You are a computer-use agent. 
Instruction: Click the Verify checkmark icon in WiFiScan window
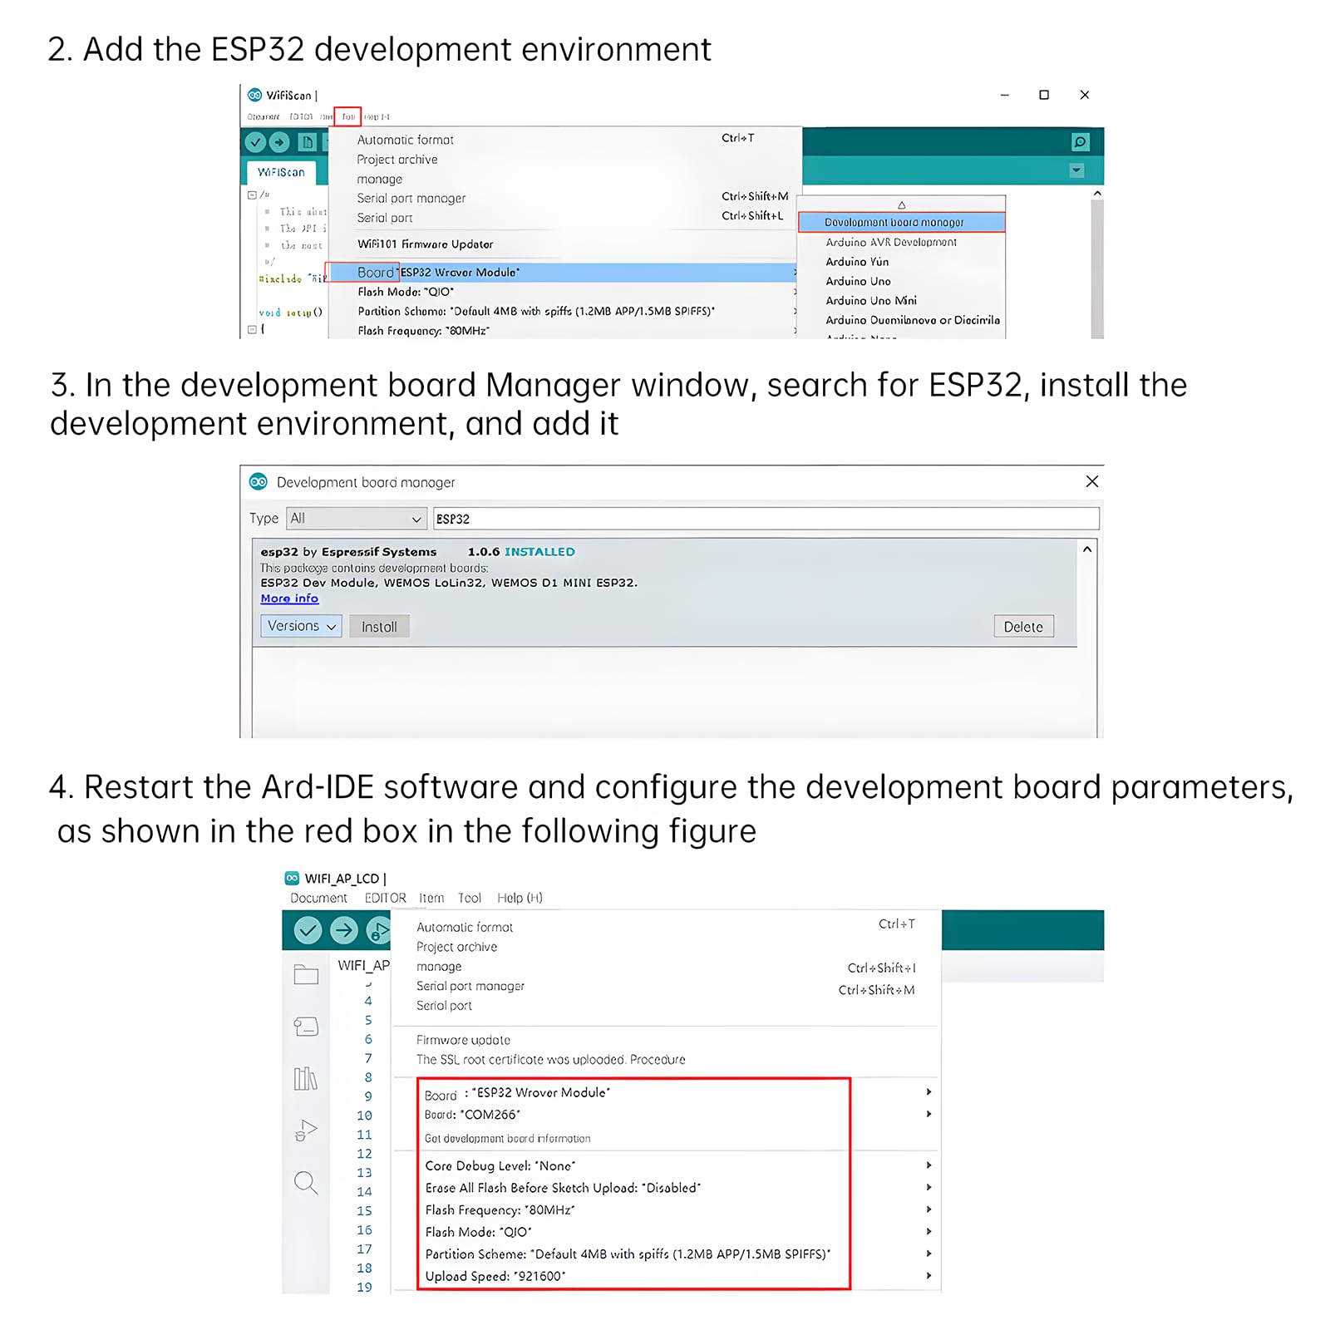[x=256, y=142]
